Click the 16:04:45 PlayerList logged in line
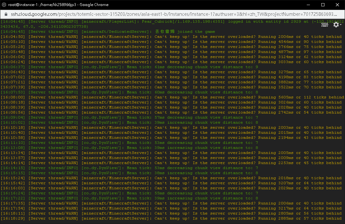Image resolution: width=345 pixels, height=224 pixels. 172,24
